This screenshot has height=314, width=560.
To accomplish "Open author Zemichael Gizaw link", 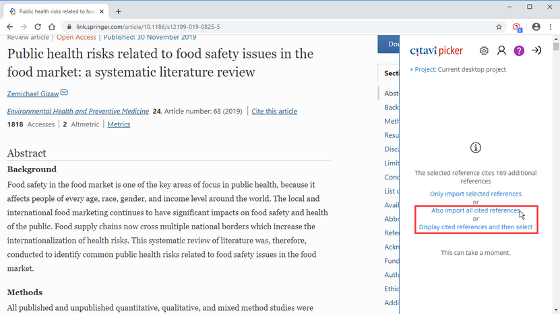I will coord(33,93).
